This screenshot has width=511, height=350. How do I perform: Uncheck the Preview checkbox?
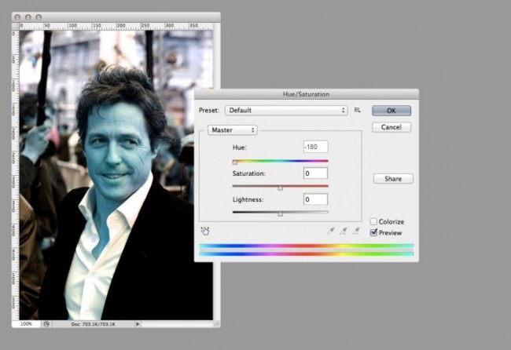coord(374,232)
